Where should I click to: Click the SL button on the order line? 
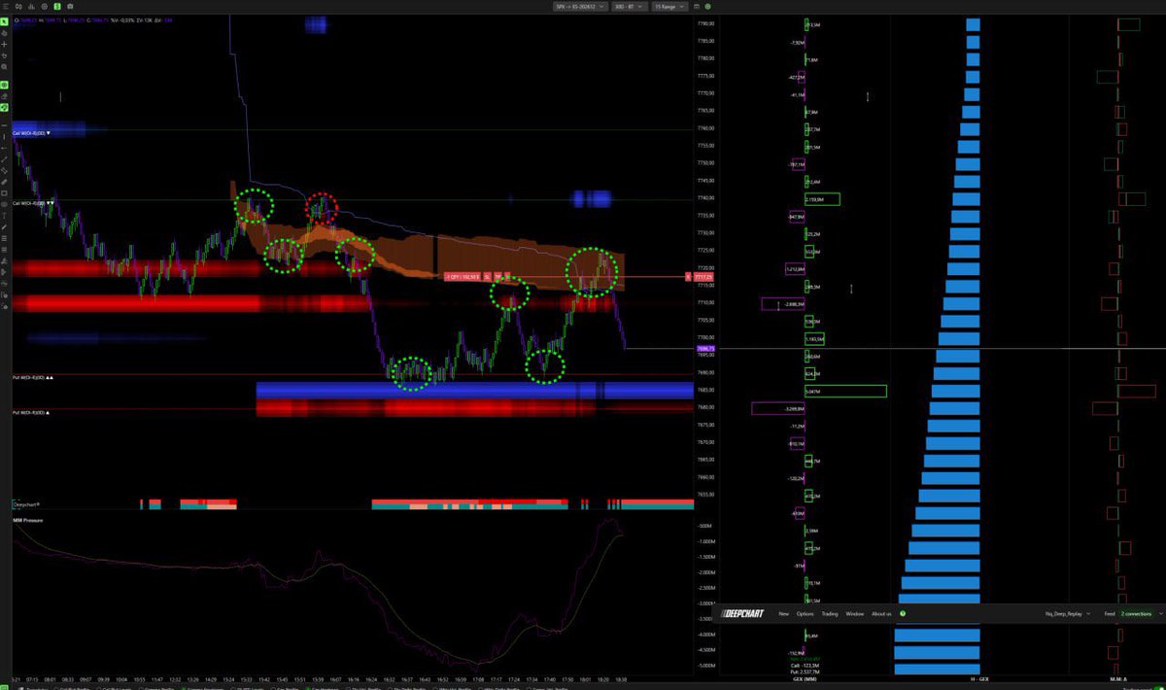point(489,277)
